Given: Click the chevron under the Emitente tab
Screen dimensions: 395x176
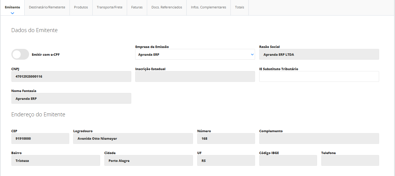Looking at the screenshot, I should [12, 13].
